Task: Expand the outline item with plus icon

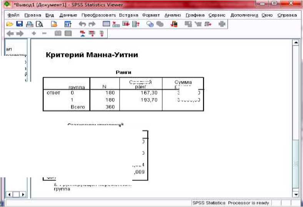Action: pos(34,34)
